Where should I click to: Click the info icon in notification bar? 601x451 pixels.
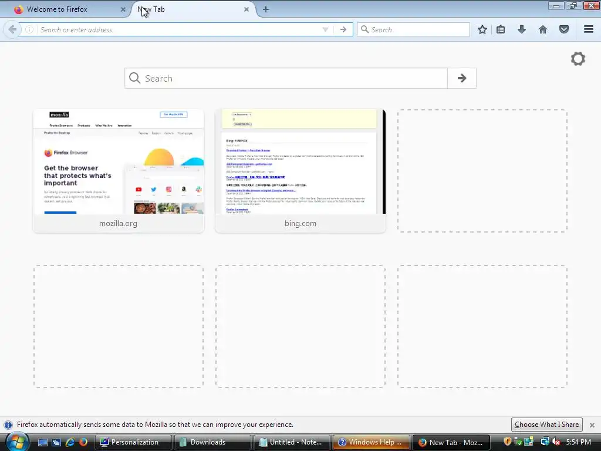coord(8,425)
